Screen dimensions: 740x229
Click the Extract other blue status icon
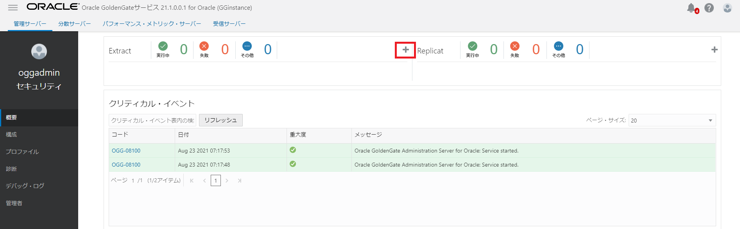click(247, 46)
